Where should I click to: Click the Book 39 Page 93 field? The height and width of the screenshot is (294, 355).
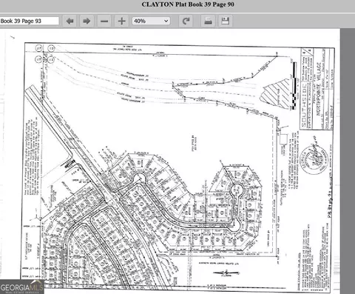coord(30,21)
